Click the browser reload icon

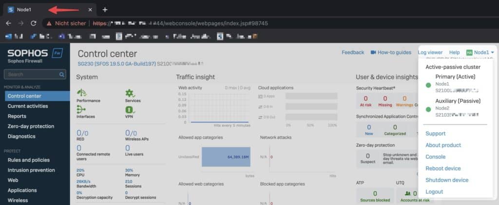click(34, 23)
